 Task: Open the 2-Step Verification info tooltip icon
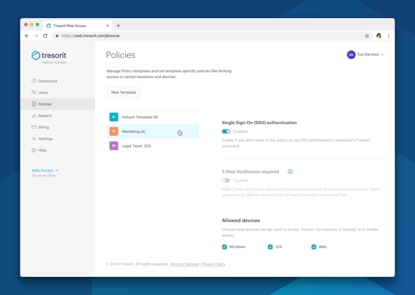(290, 171)
